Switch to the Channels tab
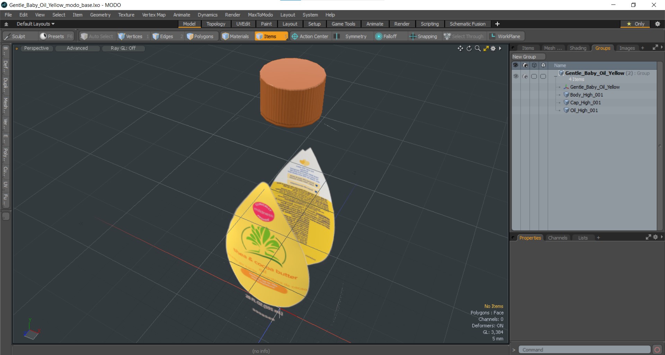This screenshot has height=355, width=665. (558, 238)
